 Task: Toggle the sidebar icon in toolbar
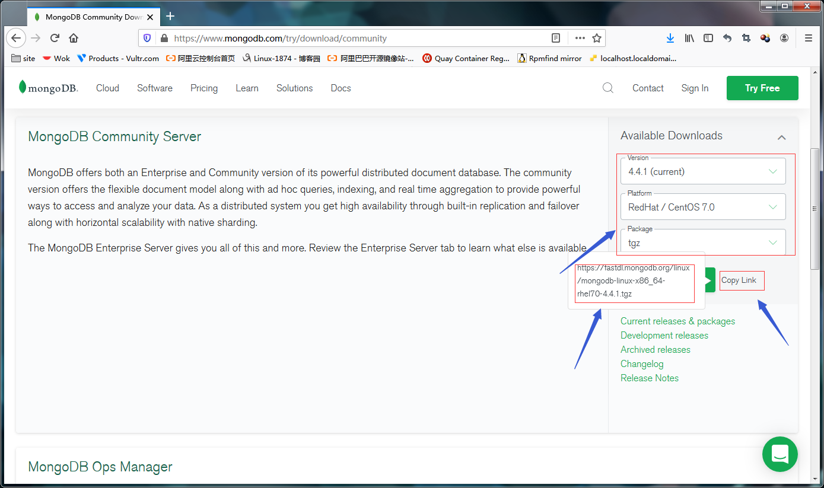coord(708,38)
